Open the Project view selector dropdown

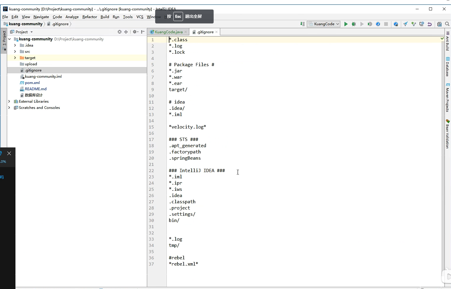[x=21, y=32]
